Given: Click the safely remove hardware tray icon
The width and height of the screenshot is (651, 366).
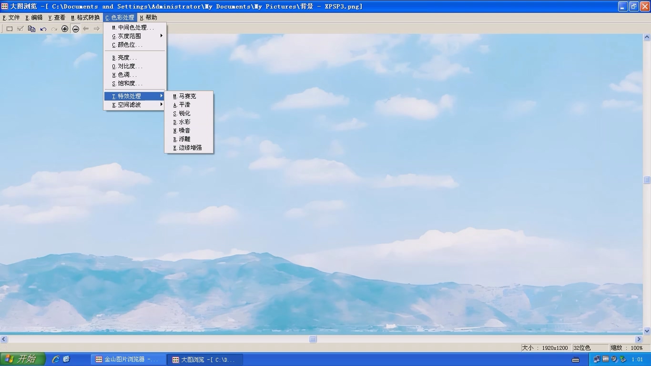Looking at the screenshot, I should [623, 359].
